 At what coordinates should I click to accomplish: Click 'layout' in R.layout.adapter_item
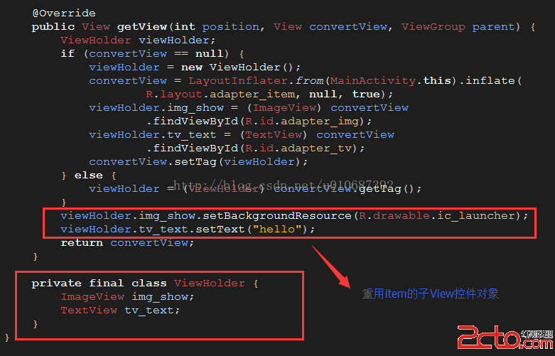[x=181, y=95]
